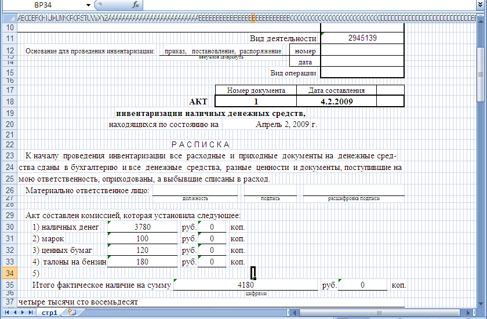Click the 'дата' cell

click(305, 62)
